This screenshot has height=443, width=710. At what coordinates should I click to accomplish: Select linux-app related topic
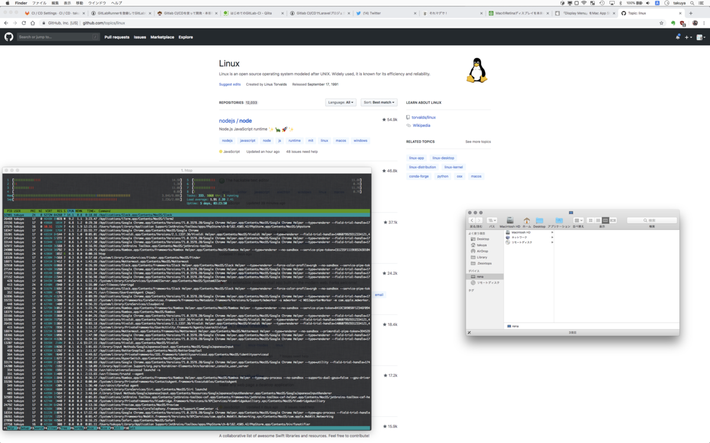point(417,158)
